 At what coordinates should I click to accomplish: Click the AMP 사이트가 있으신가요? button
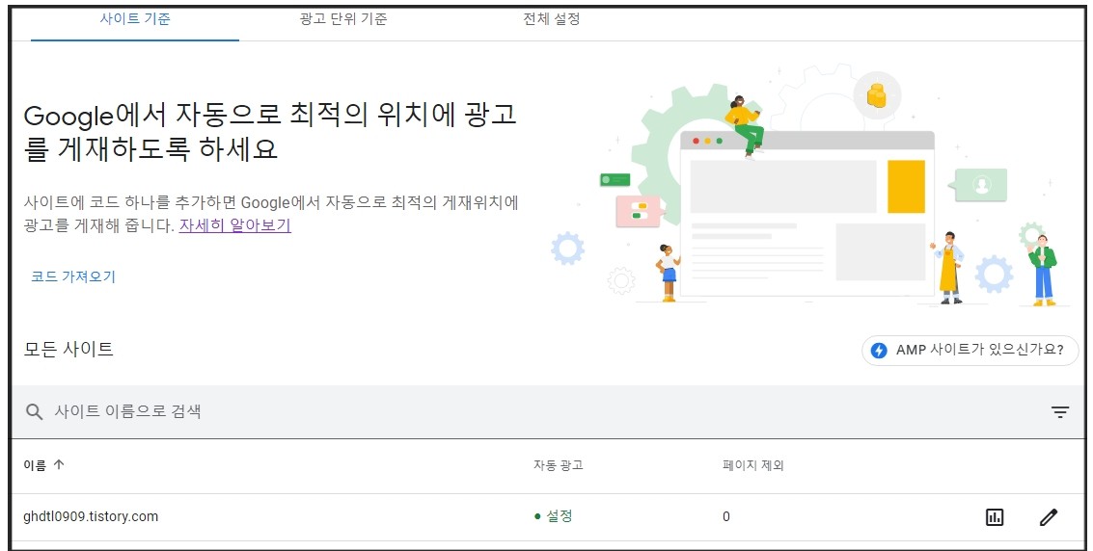click(x=970, y=350)
